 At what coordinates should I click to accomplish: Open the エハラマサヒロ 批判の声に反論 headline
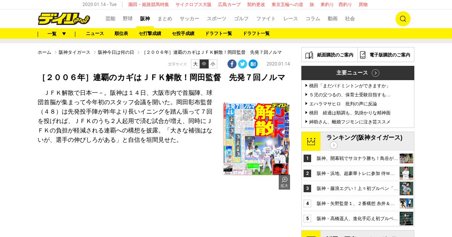343,104
